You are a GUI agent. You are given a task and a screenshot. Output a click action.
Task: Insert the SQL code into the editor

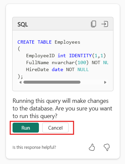coord(105,24)
